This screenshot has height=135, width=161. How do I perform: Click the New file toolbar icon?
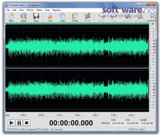(11, 16)
